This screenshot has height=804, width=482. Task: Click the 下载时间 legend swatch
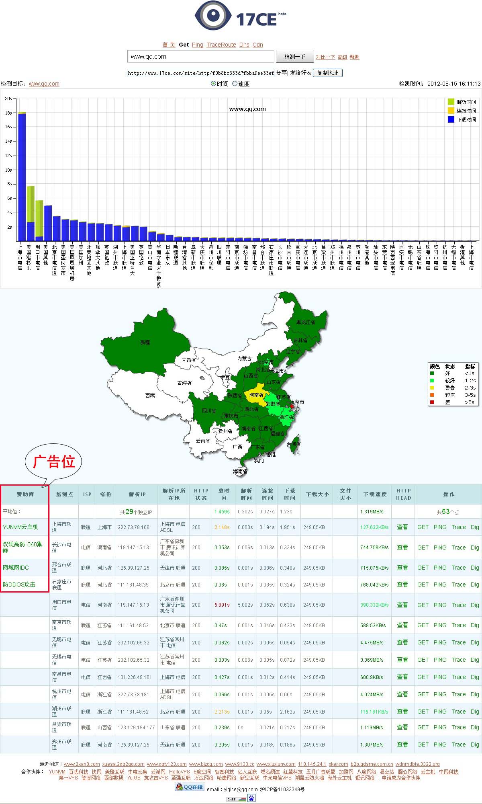pos(451,119)
